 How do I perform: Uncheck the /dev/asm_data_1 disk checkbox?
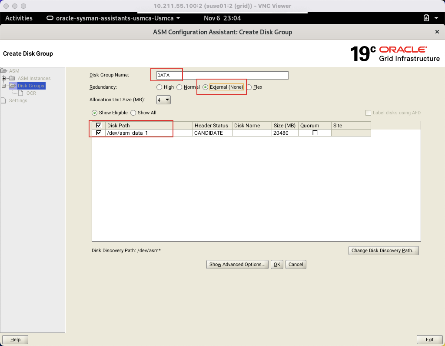(99, 133)
